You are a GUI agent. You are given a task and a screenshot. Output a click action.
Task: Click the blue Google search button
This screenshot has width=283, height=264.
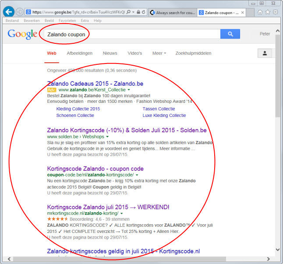[x=230, y=34]
